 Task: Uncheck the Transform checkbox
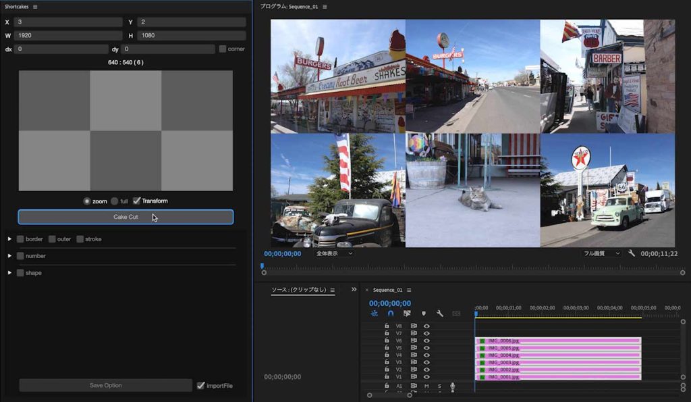pos(137,201)
